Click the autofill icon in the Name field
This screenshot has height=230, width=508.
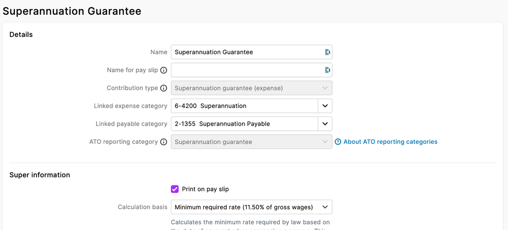(x=327, y=52)
